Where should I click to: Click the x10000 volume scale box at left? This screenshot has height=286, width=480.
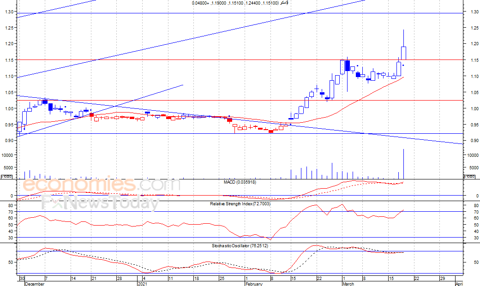6,176
